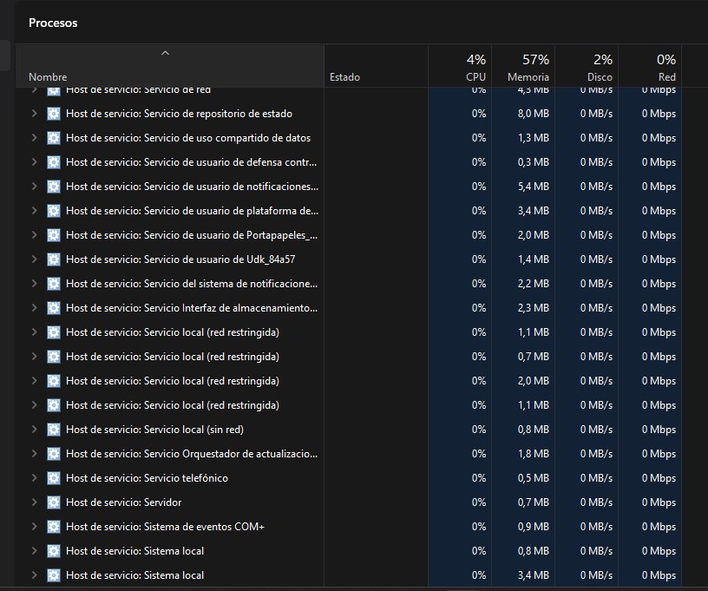Click the icon for Servicio de uso compartido de datos
Image resolution: width=708 pixels, height=591 pixels.
pos(54,138)
